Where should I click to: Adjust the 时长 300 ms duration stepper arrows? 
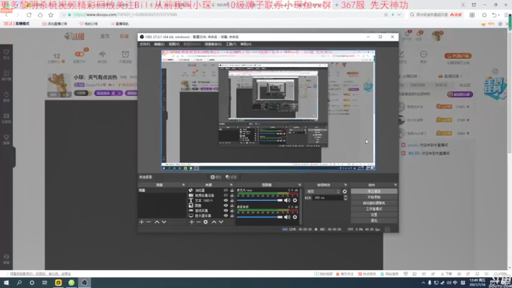pyautogui.click(x=346, y=198)
